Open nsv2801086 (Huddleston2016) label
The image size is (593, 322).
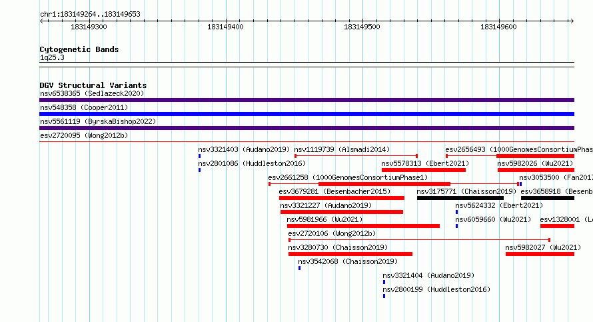252,163
